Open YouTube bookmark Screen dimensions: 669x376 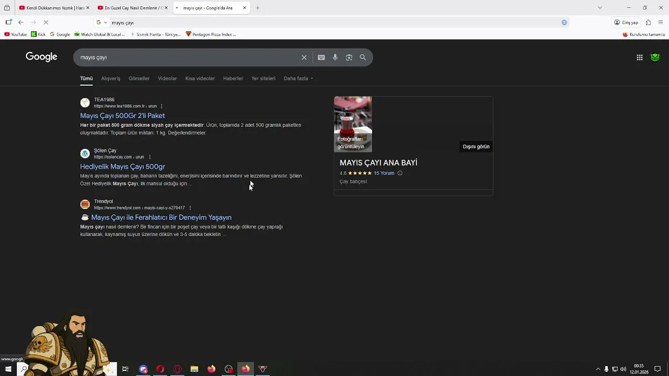pyautogui.click(x=15, y=34)
